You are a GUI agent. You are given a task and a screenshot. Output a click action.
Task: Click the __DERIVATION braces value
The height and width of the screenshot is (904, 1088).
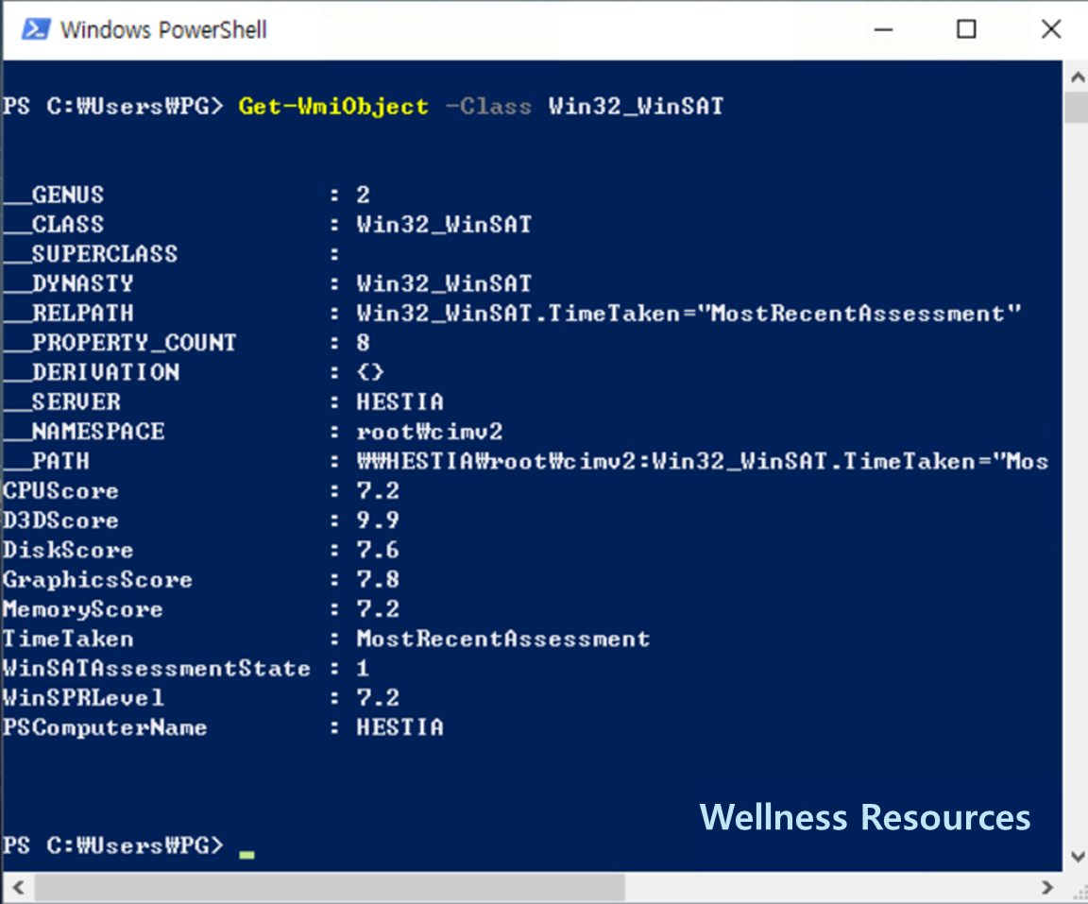coord(370,372)
